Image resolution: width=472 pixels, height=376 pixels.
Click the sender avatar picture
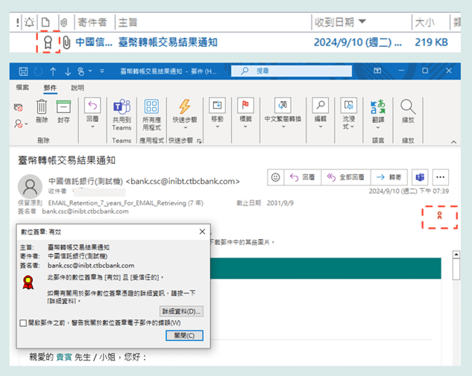click(30, 186)
